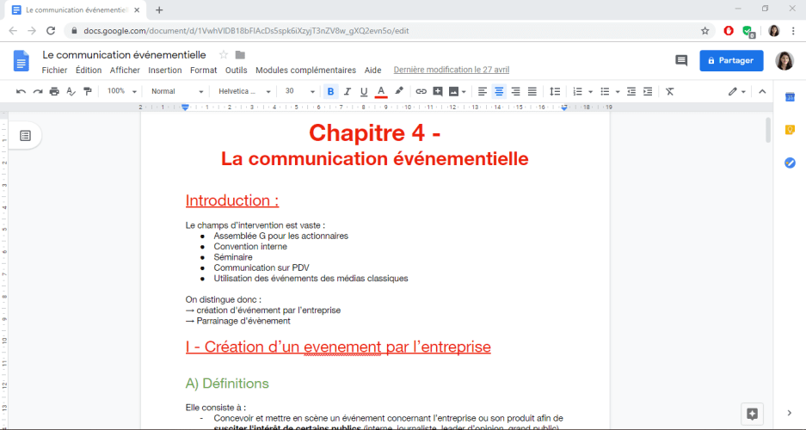Show the document outline panel

(x=26, y=136)
